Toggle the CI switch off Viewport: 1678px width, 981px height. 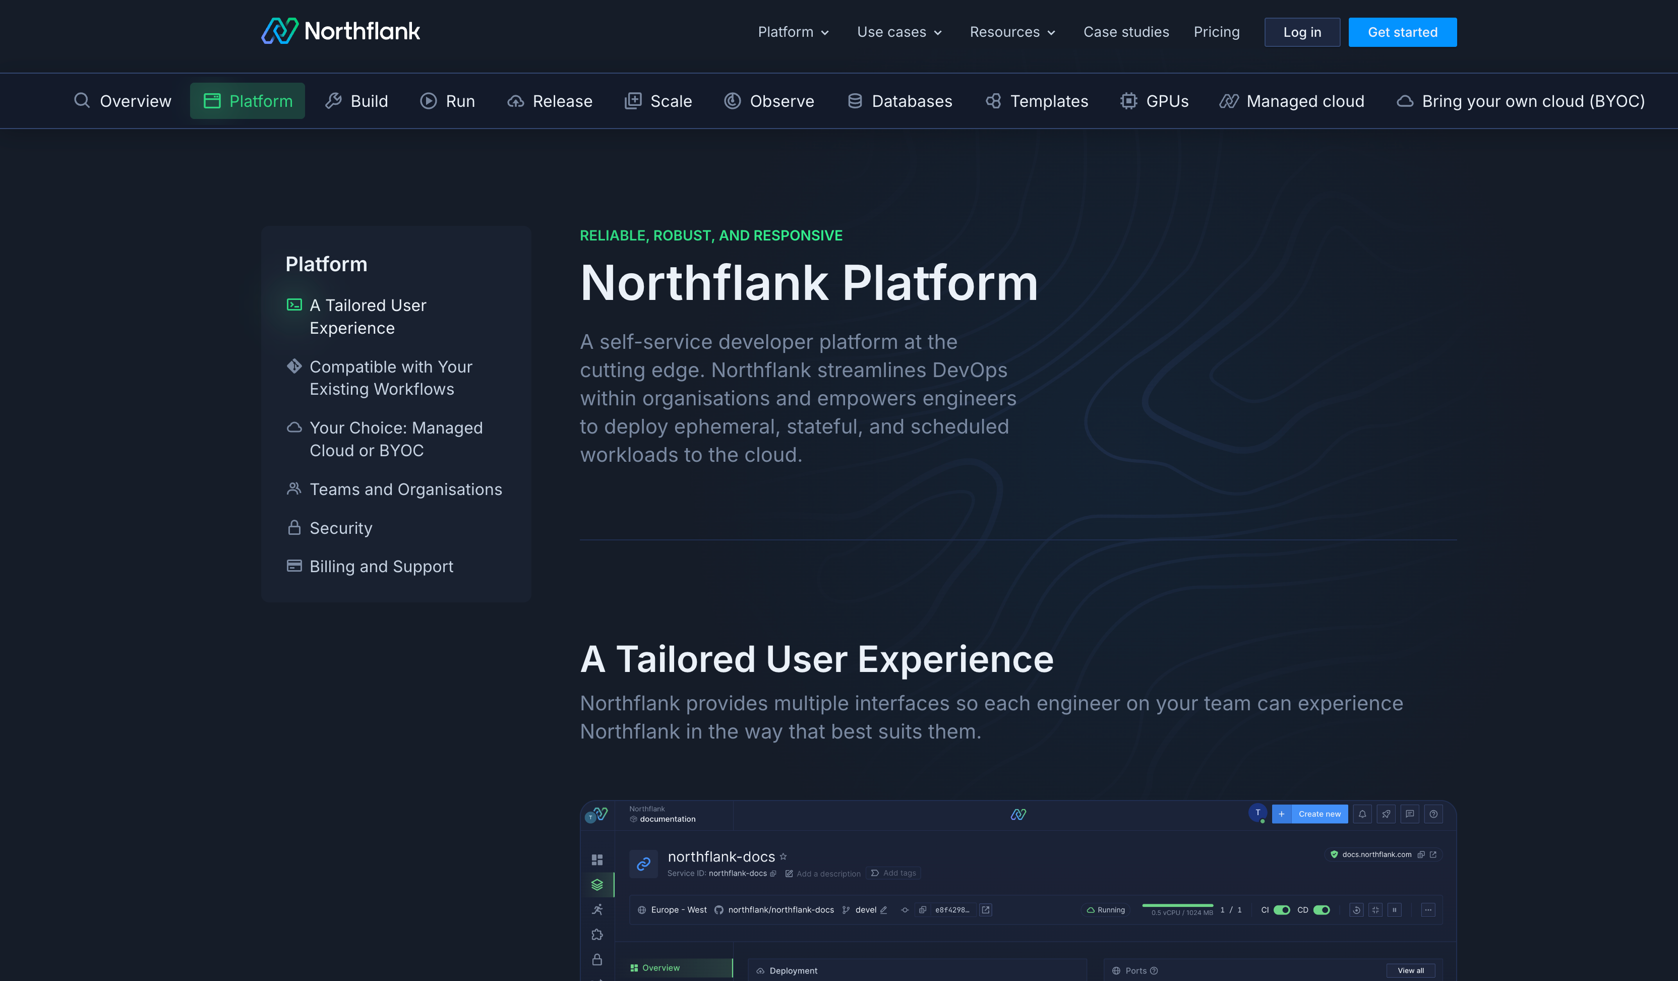tap(1282, 910)
